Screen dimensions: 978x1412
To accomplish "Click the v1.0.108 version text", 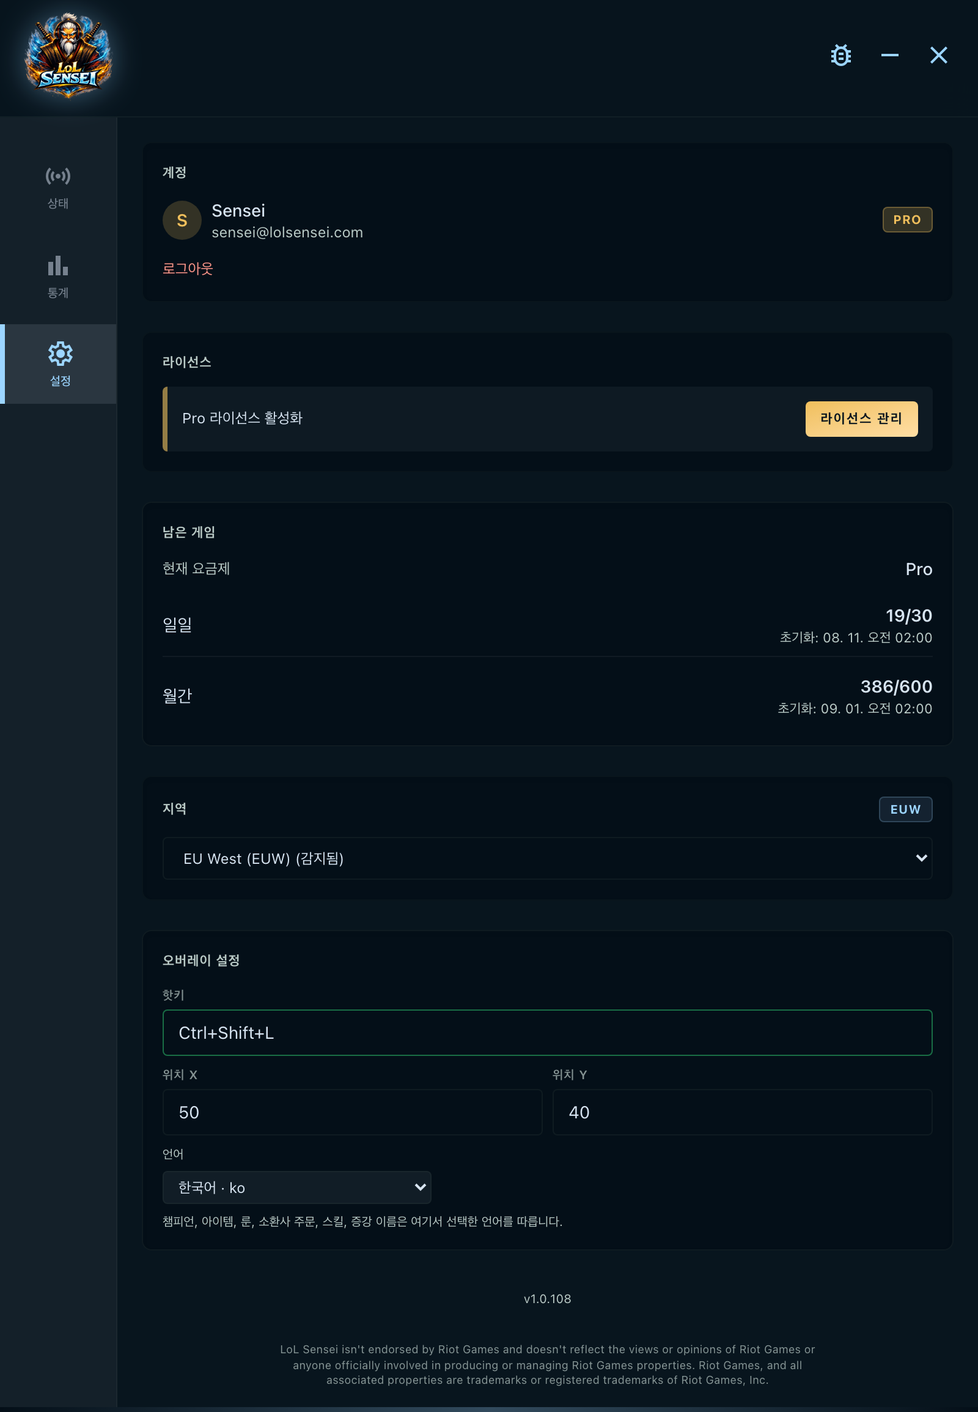I will coord(547,1299).
